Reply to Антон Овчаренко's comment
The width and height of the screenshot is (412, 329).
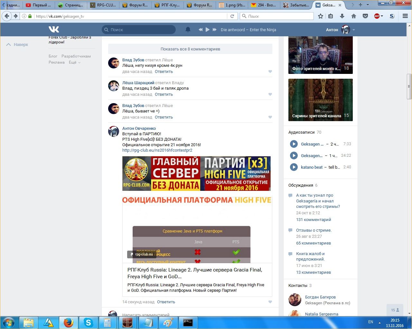166,302
